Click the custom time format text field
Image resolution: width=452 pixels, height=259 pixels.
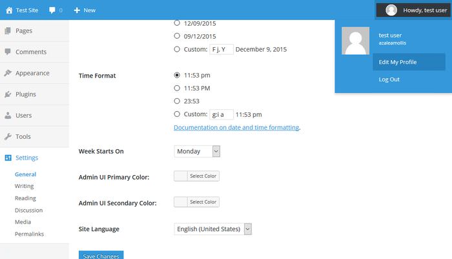(221, 114)
